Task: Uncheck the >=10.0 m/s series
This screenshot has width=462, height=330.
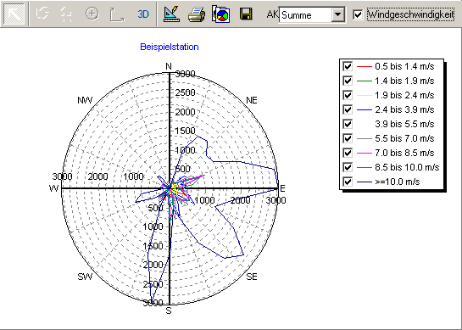Action: click(348, 182)
